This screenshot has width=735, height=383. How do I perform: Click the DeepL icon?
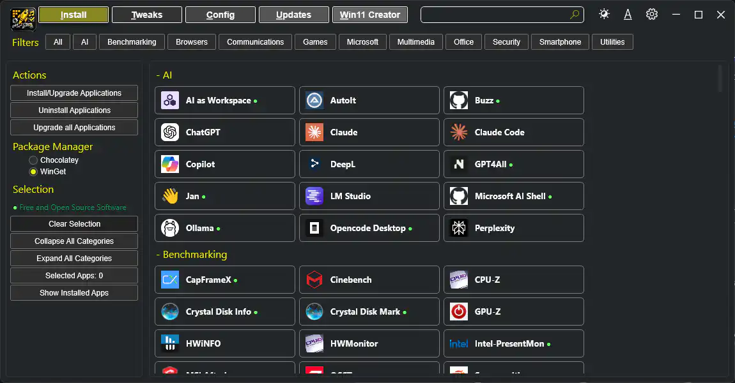314,164
